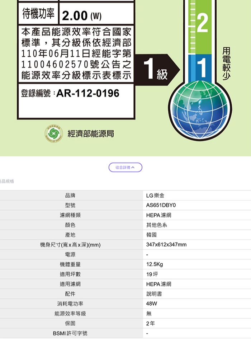Click the 收合詳情 collapse button
This screenshot has height=343, width=251.
126,168
